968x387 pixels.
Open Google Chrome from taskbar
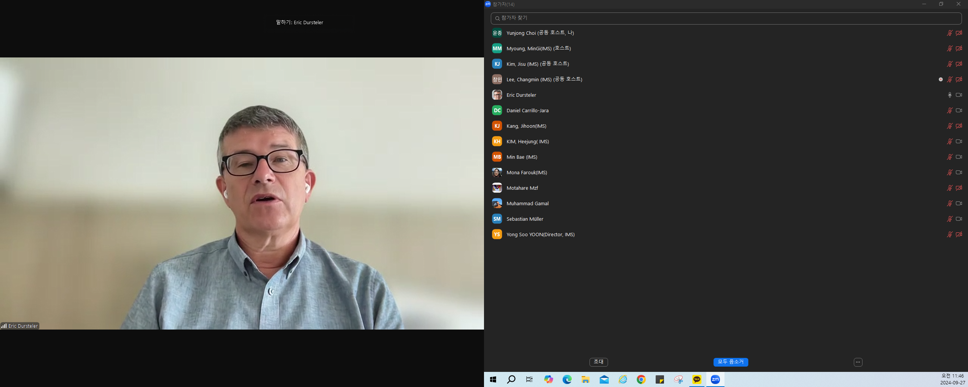(641, 379)
